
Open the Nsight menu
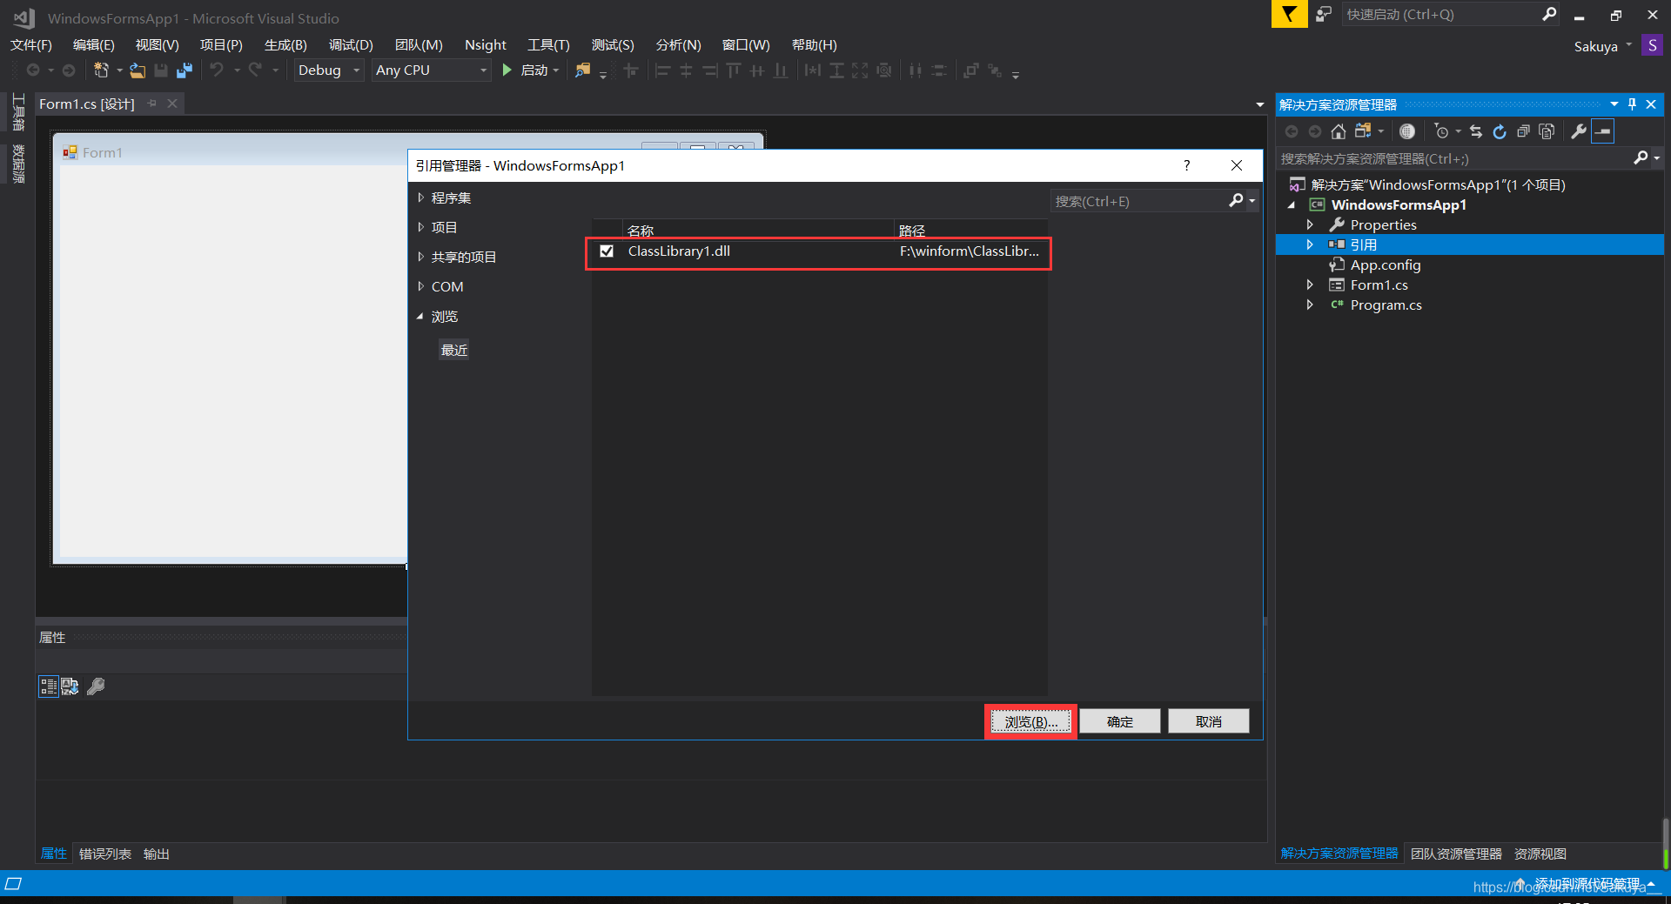coord(486,45)
